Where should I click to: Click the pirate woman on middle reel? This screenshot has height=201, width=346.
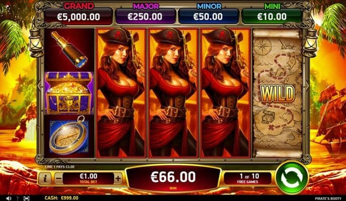coord(173,93)
